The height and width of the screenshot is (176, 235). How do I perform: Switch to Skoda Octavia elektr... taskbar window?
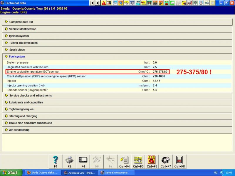pyautogui.click(x=43, y=172)
